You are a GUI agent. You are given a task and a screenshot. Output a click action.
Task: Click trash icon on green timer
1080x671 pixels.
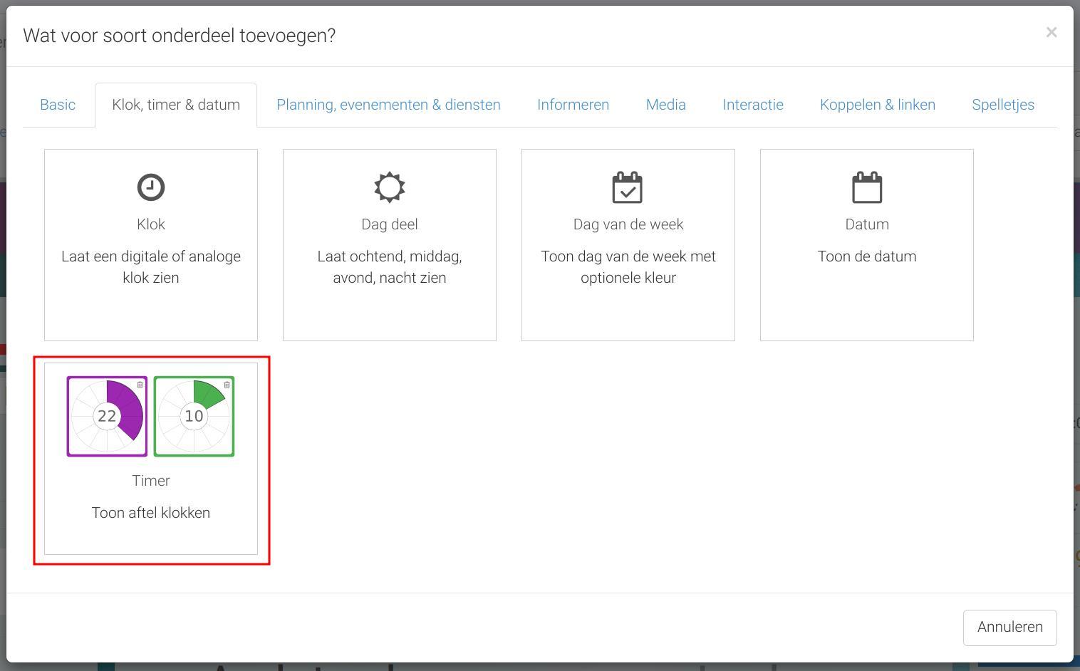pyautogui.click(x=227, y=385)
